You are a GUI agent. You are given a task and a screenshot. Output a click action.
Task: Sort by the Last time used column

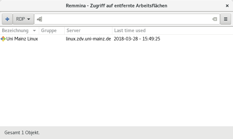pos(130,31)
